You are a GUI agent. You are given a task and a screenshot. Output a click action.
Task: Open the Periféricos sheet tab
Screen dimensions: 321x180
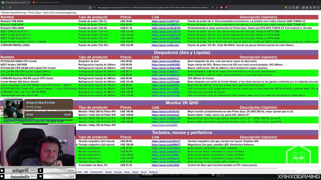[x=153, y=172]
